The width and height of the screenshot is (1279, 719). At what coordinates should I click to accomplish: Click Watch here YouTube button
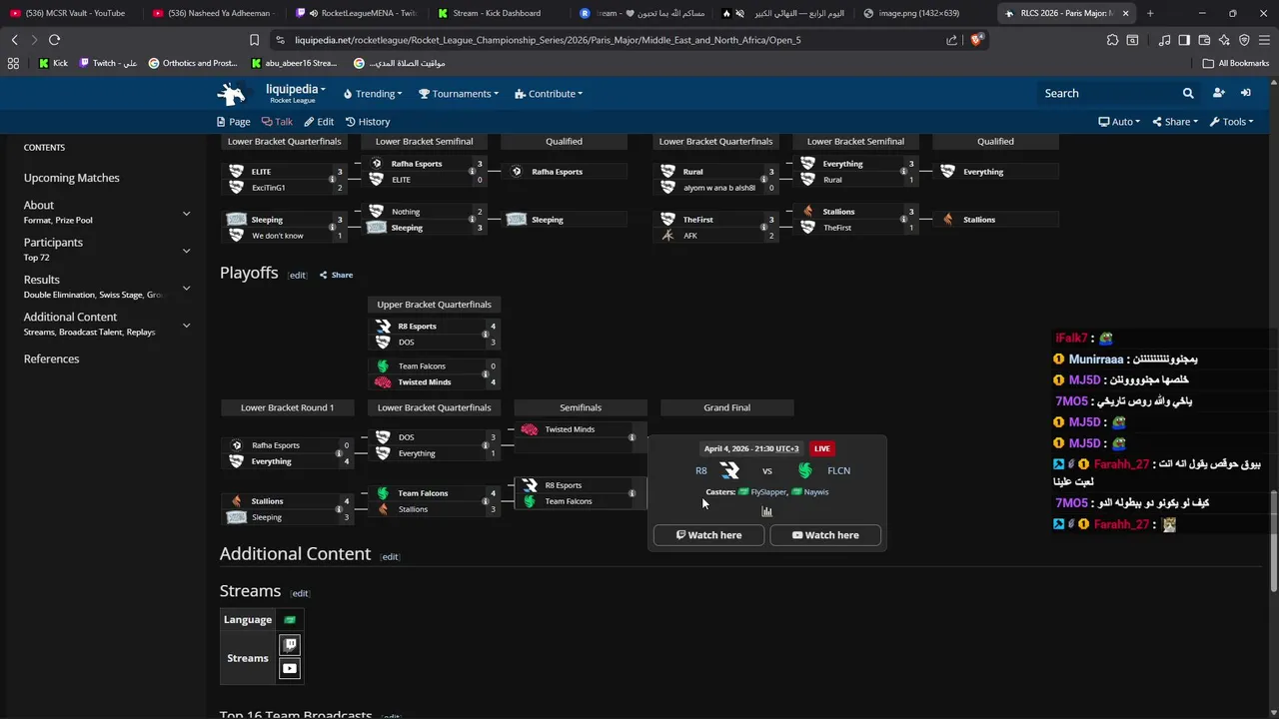(x=825, y=535)
